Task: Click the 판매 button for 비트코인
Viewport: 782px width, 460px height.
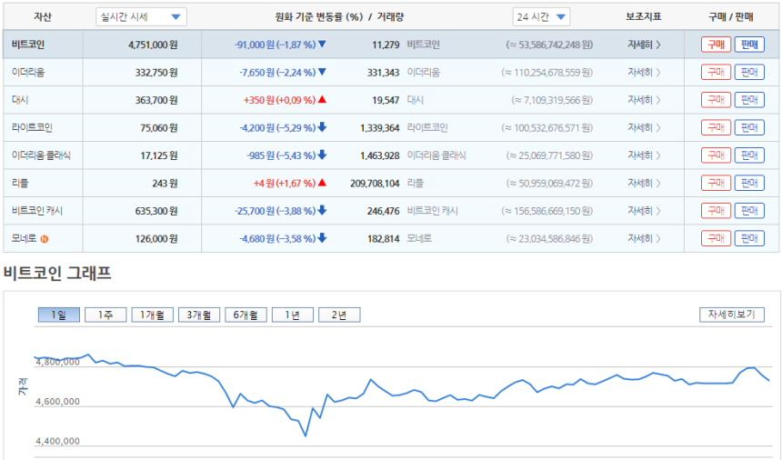Action: (749, 45)
